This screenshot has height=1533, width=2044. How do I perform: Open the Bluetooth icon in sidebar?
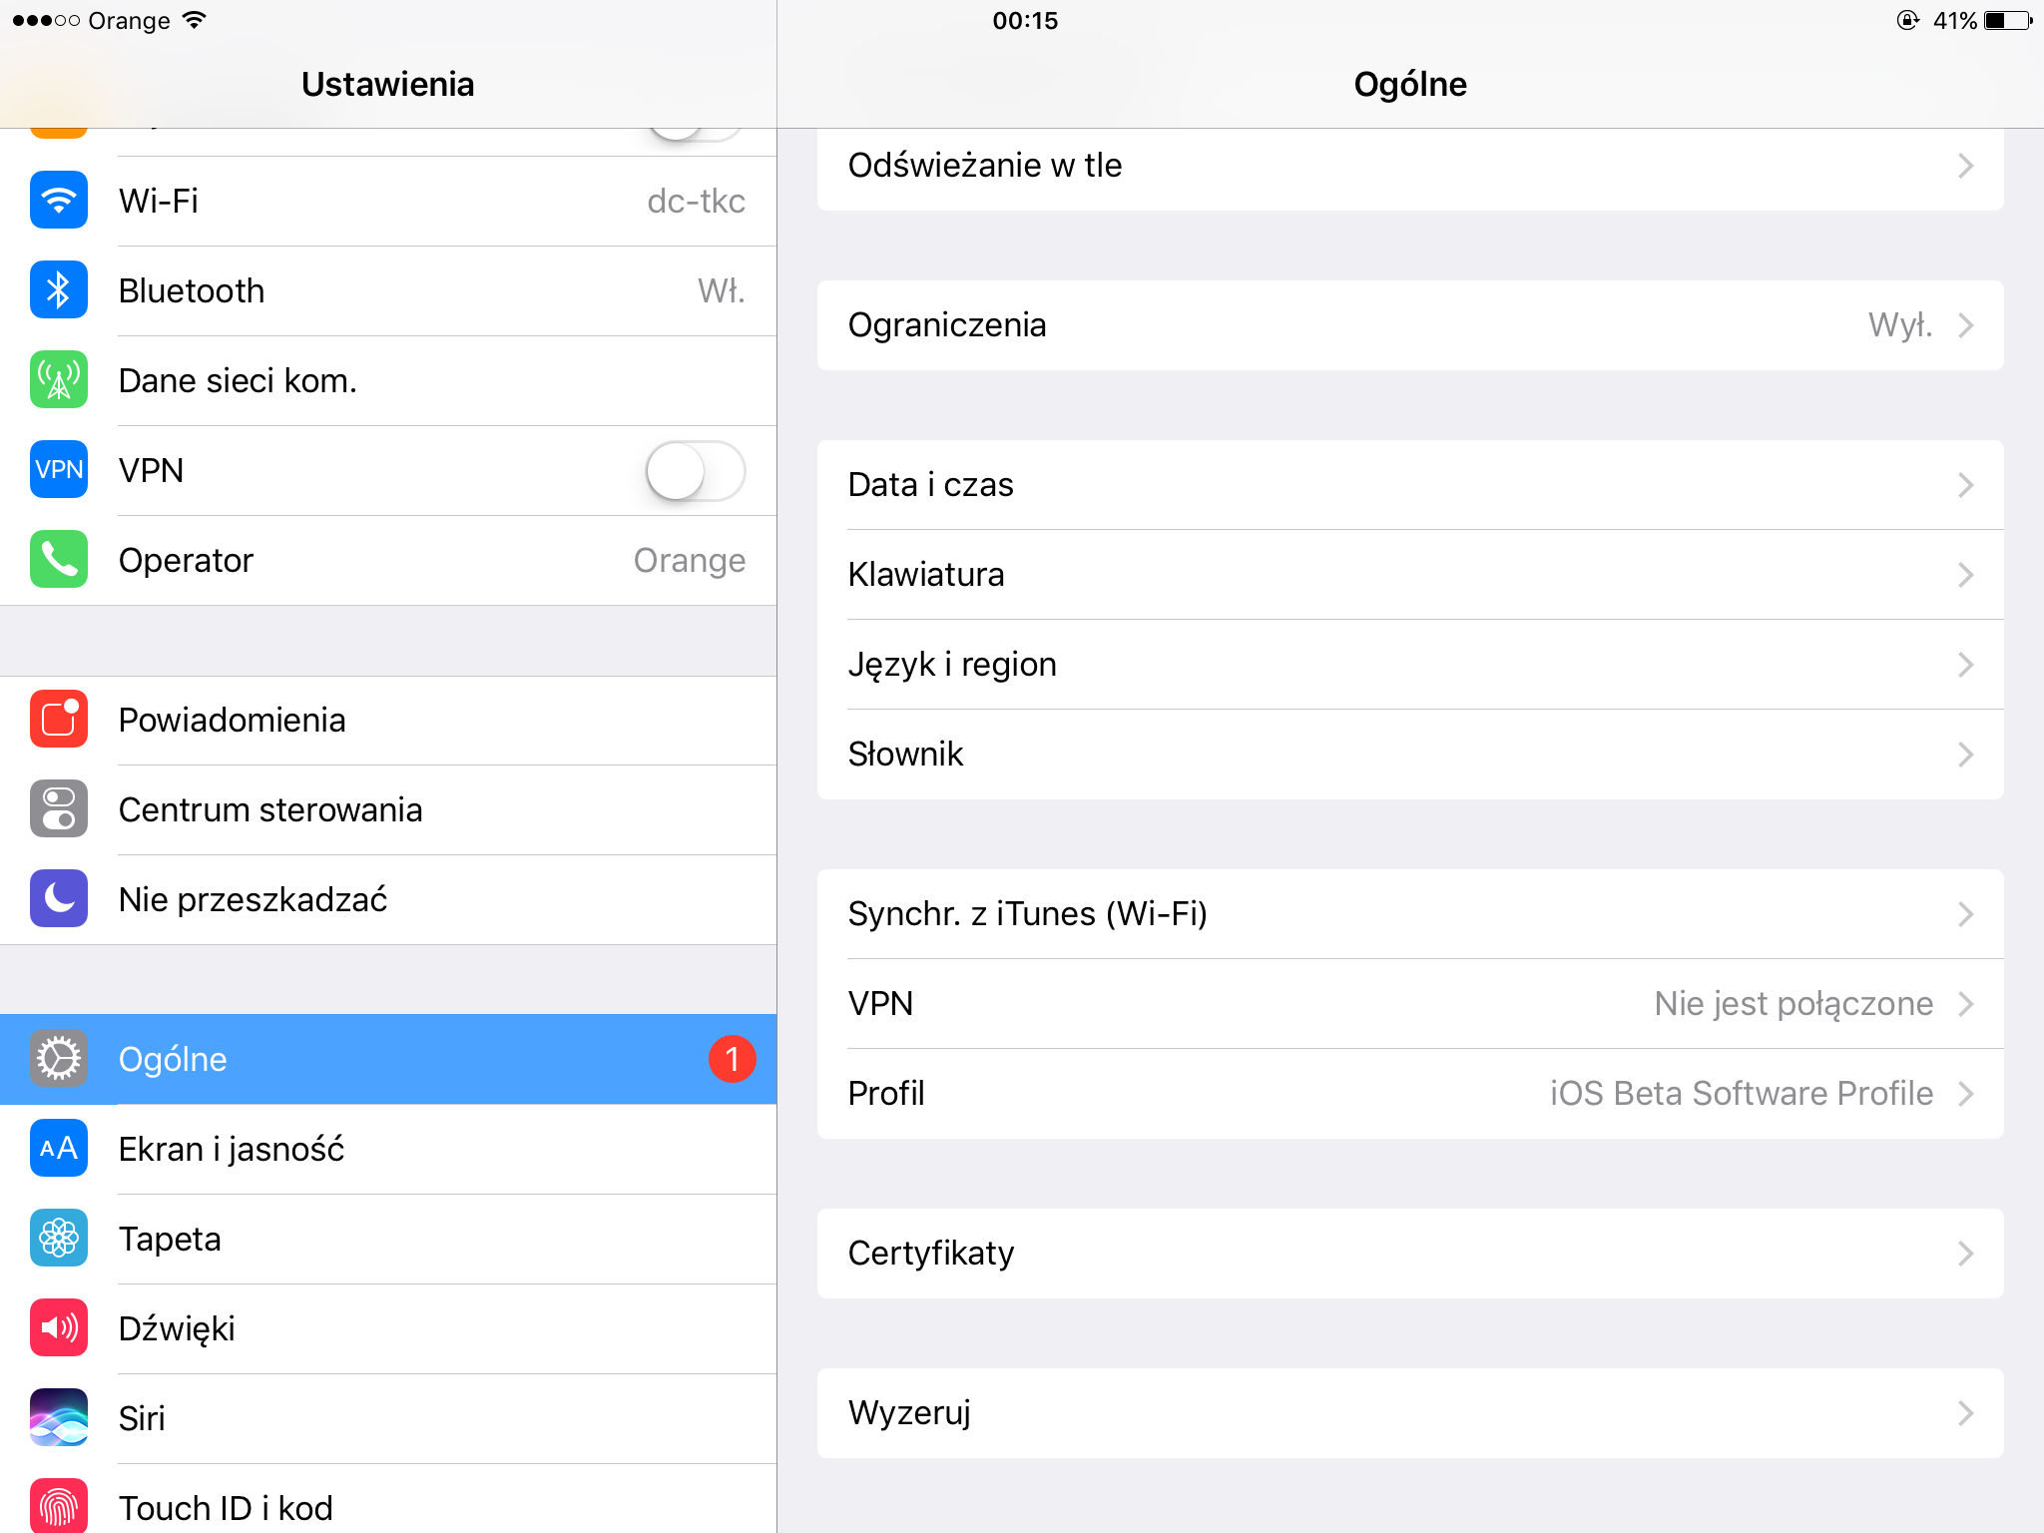tap(59, 290)
